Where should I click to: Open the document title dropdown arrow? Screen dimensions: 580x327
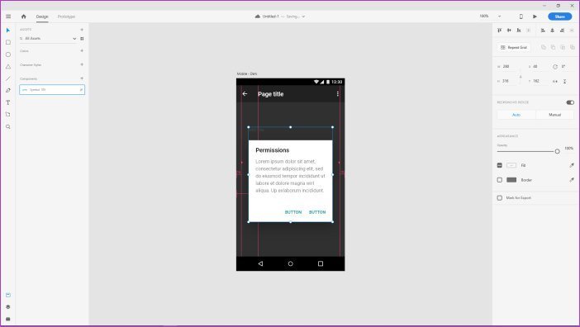point(304,17)
